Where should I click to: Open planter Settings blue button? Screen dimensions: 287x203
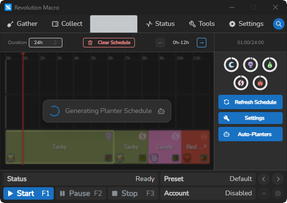pyautogui.click(x=251, y=118)
